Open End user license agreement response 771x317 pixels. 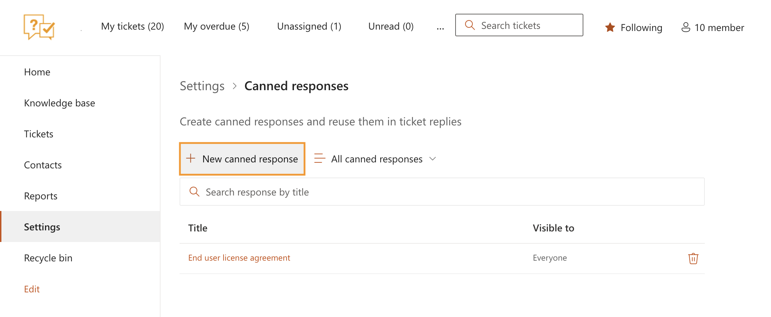click(x=239, y=258)
